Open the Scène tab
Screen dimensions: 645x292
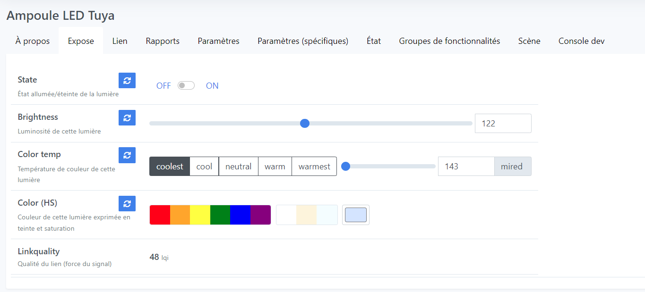[529, 41]
